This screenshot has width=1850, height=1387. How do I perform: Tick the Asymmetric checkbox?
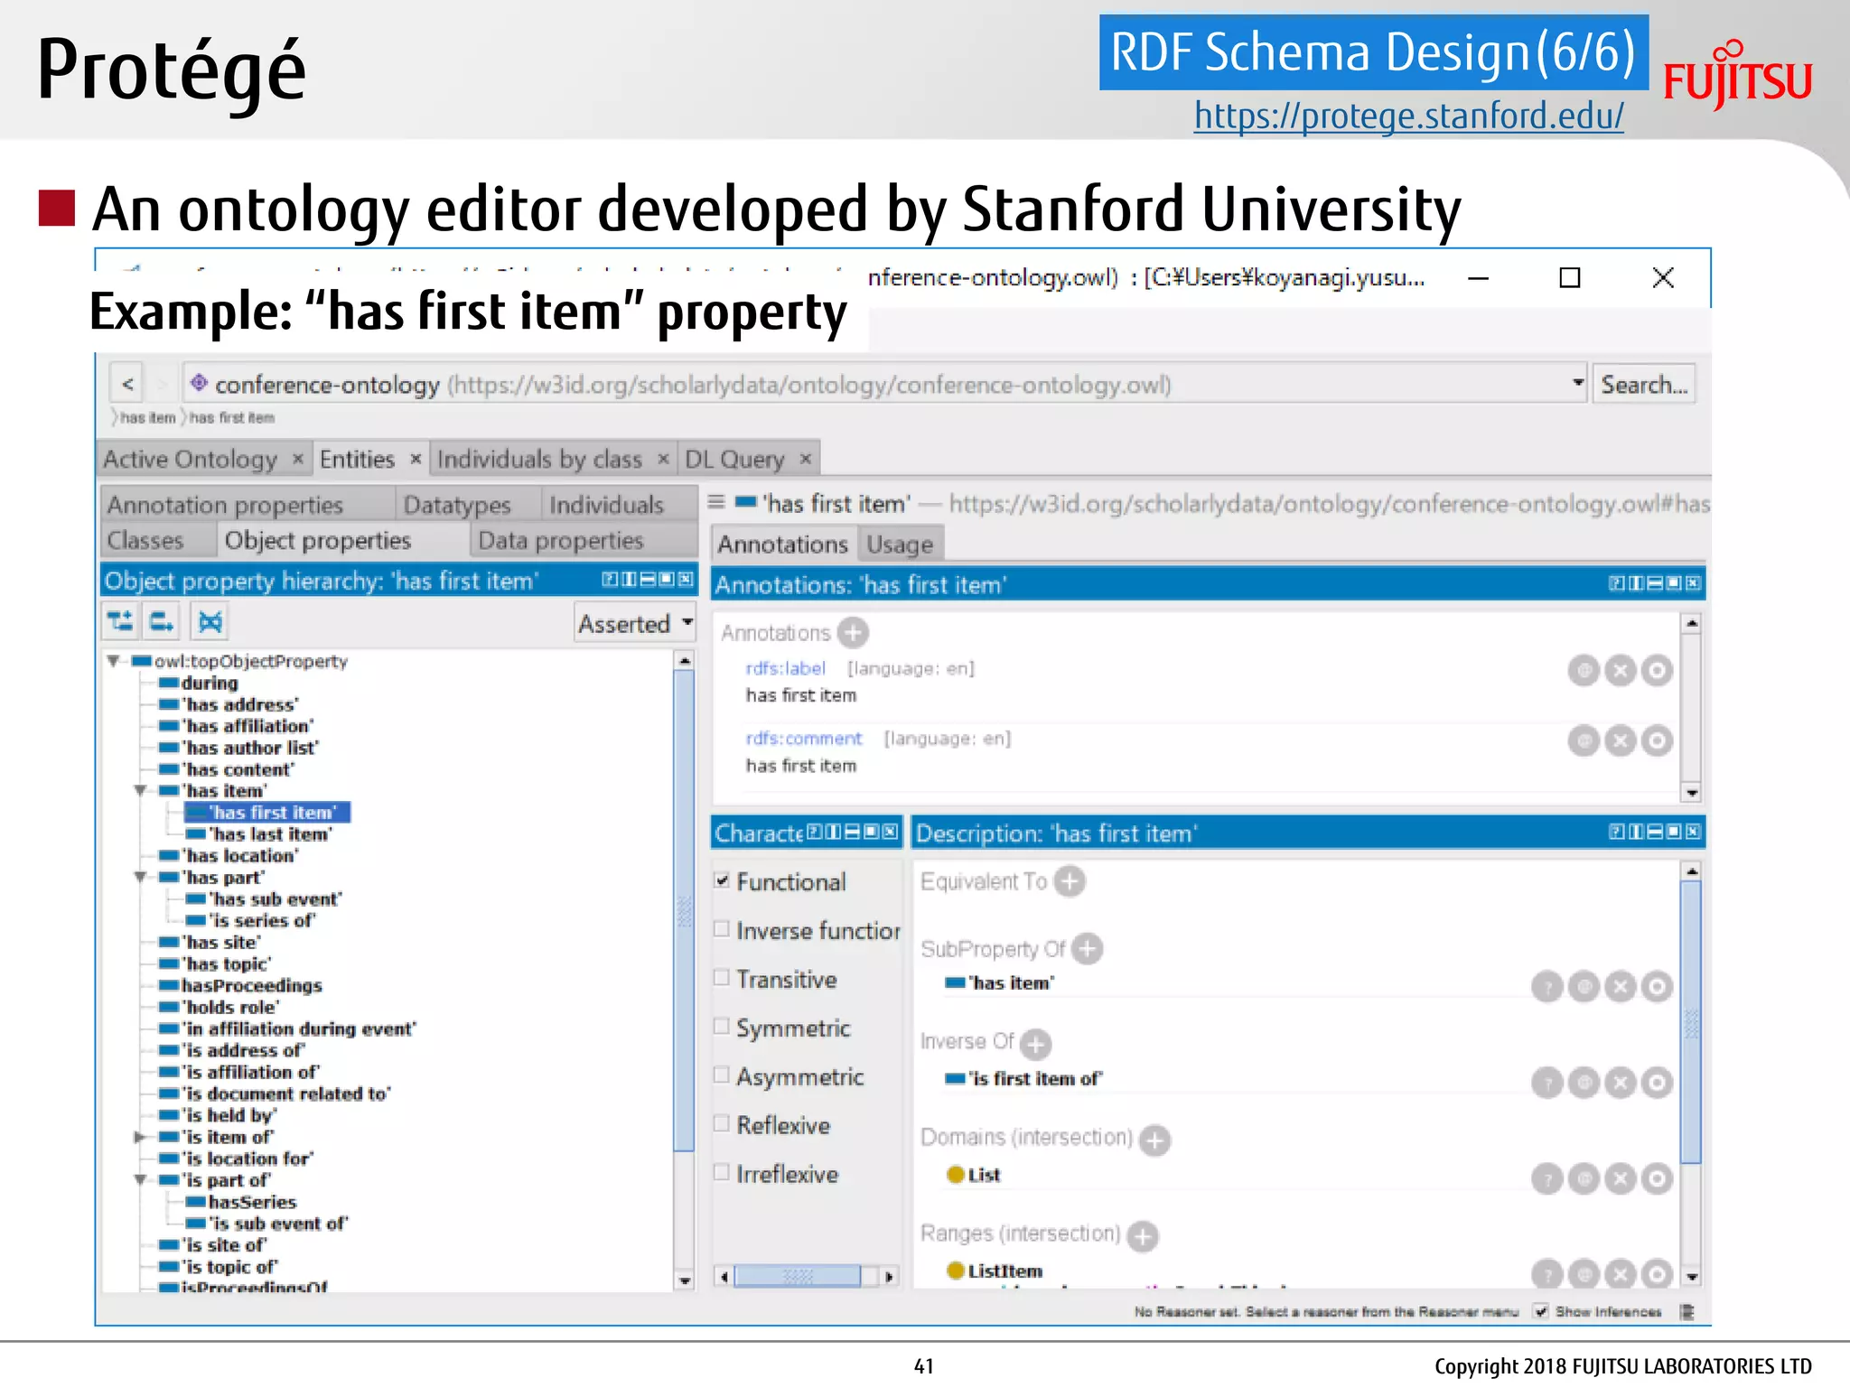coord(722,1075)
